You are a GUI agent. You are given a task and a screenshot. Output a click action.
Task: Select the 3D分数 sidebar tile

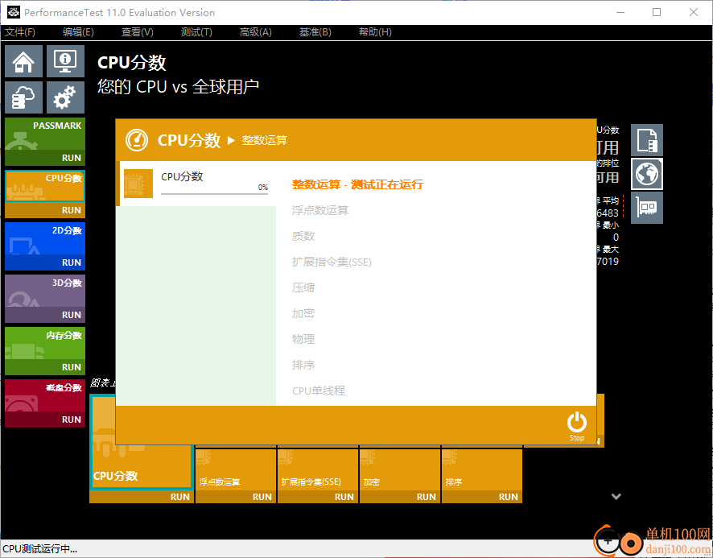tap(45, 291)
